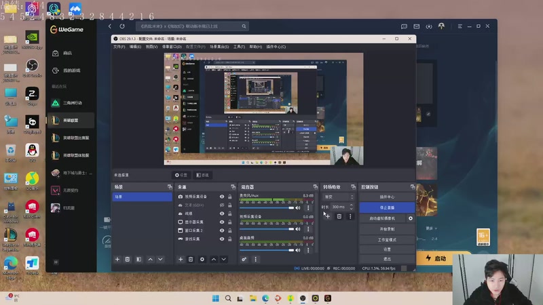Open the 视频采集设备 mixer three-dot options menu

coord(308,229)
